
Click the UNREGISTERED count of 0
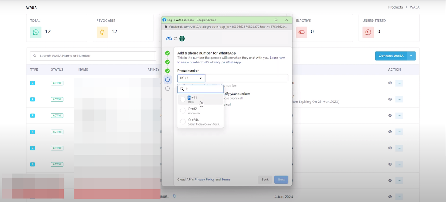tap(379, 32)
